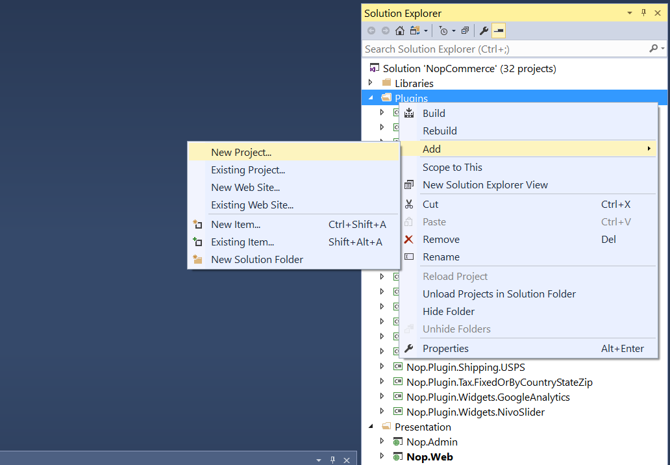Screen dimensions: 670x465
Task: Click the Properties wrench icon in the context menu
Action: click(x=409, y=348)
